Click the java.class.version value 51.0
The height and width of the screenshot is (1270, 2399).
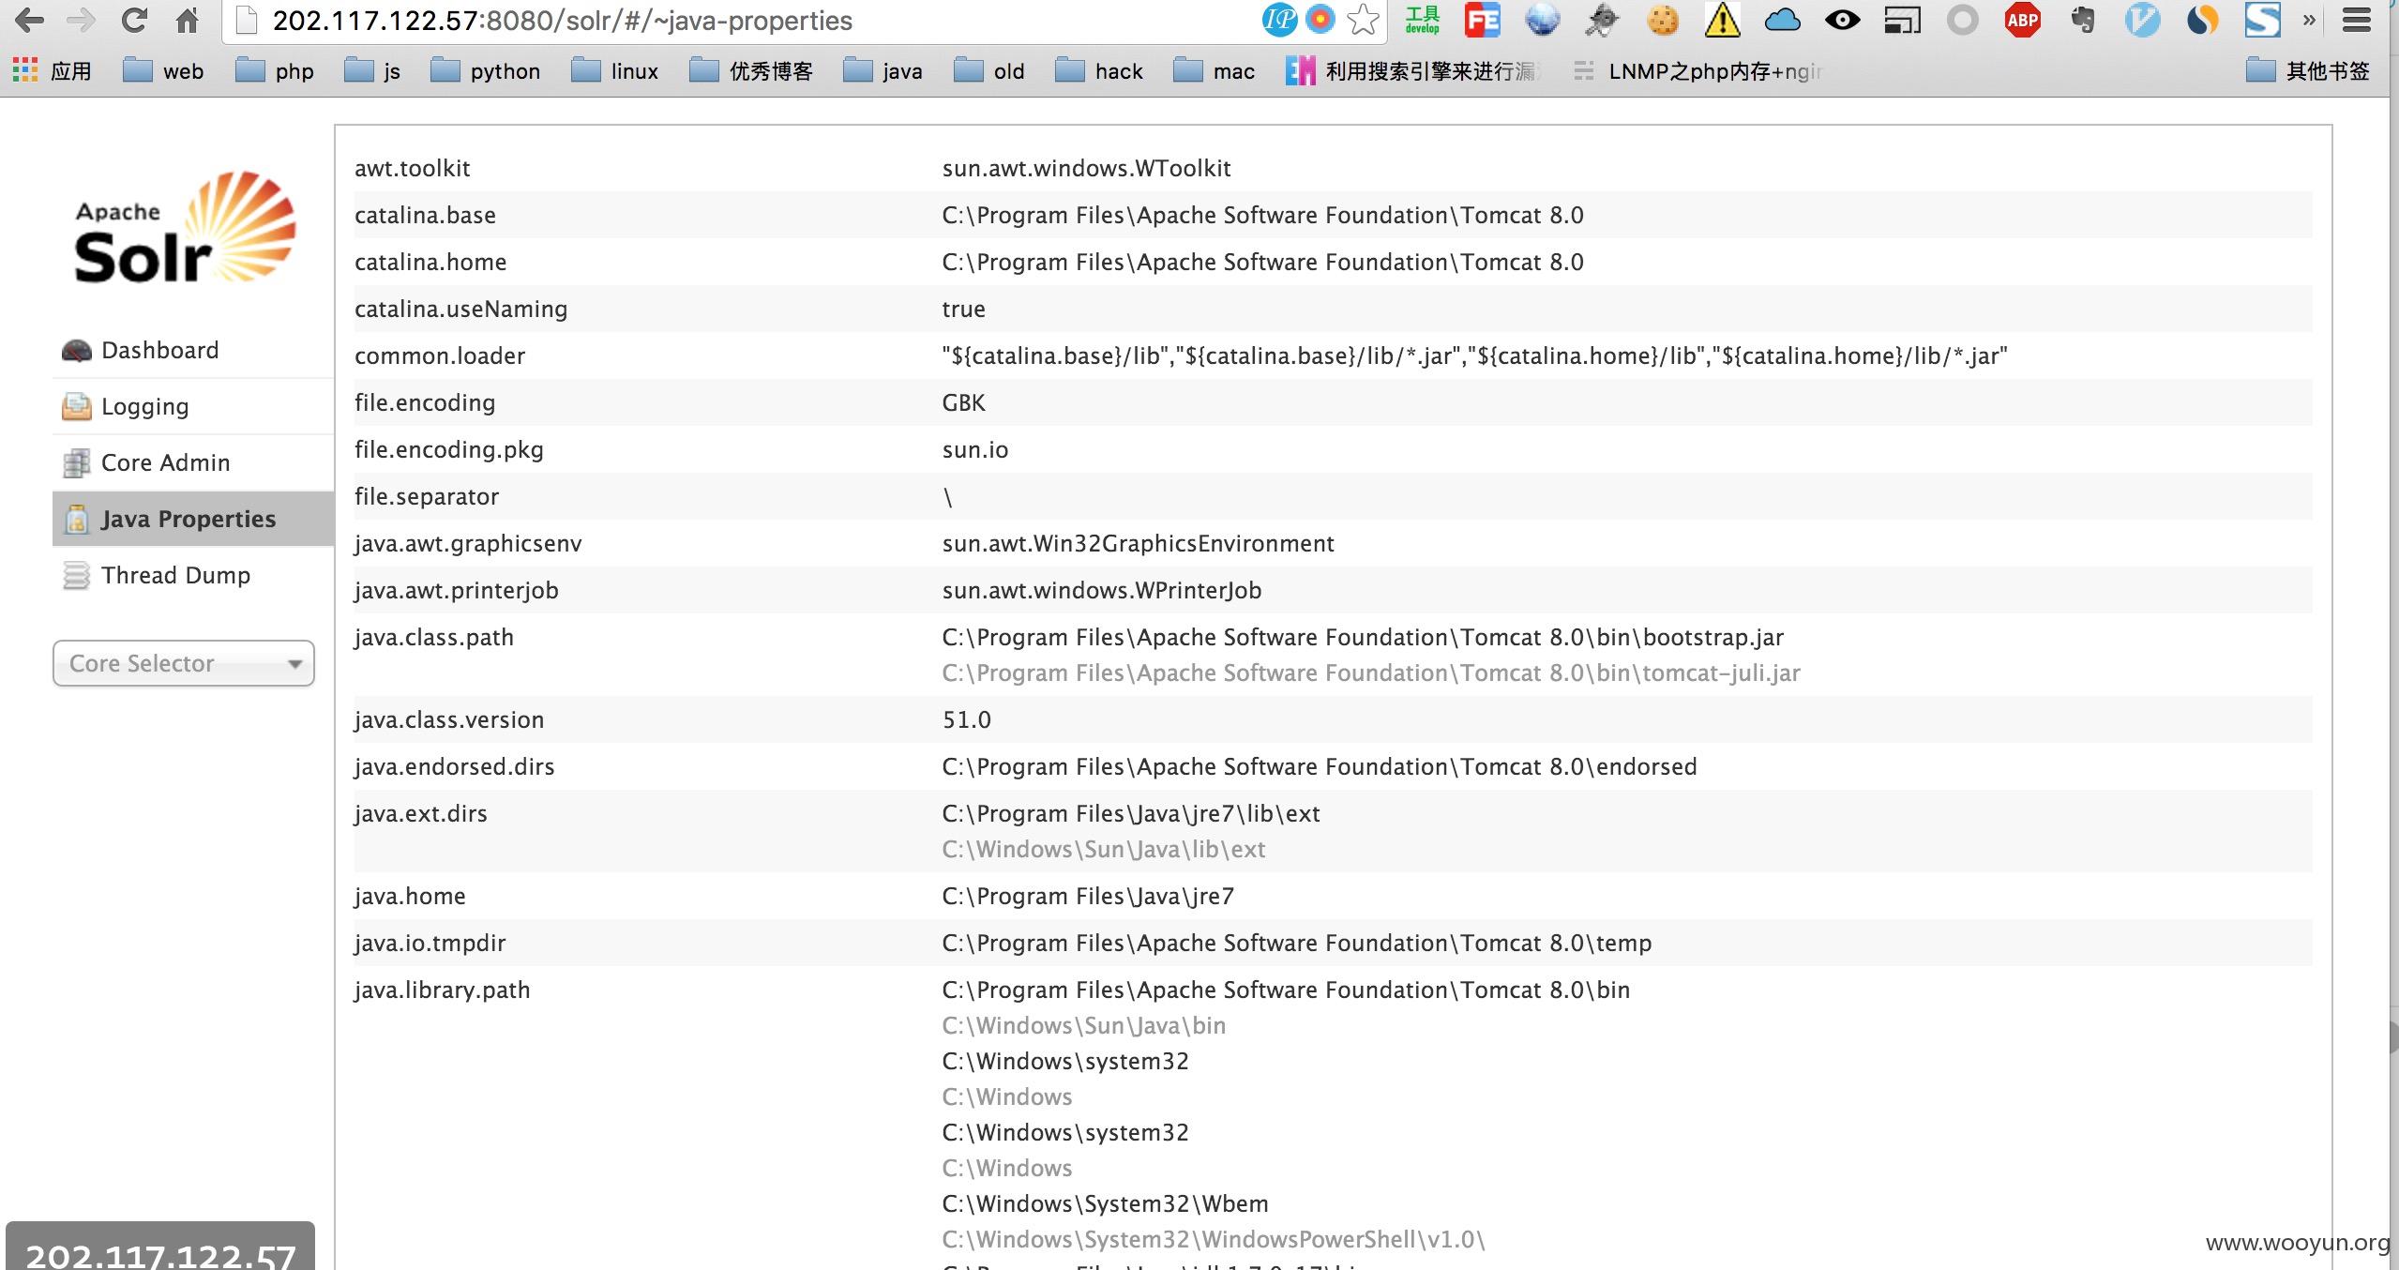pyautogui.click(x=966, y=719)
